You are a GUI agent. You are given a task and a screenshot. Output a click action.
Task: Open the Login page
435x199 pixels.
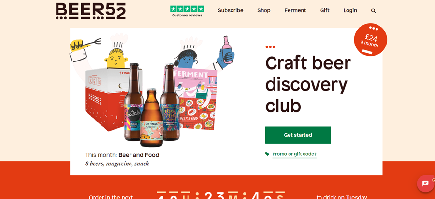point(350,10)
